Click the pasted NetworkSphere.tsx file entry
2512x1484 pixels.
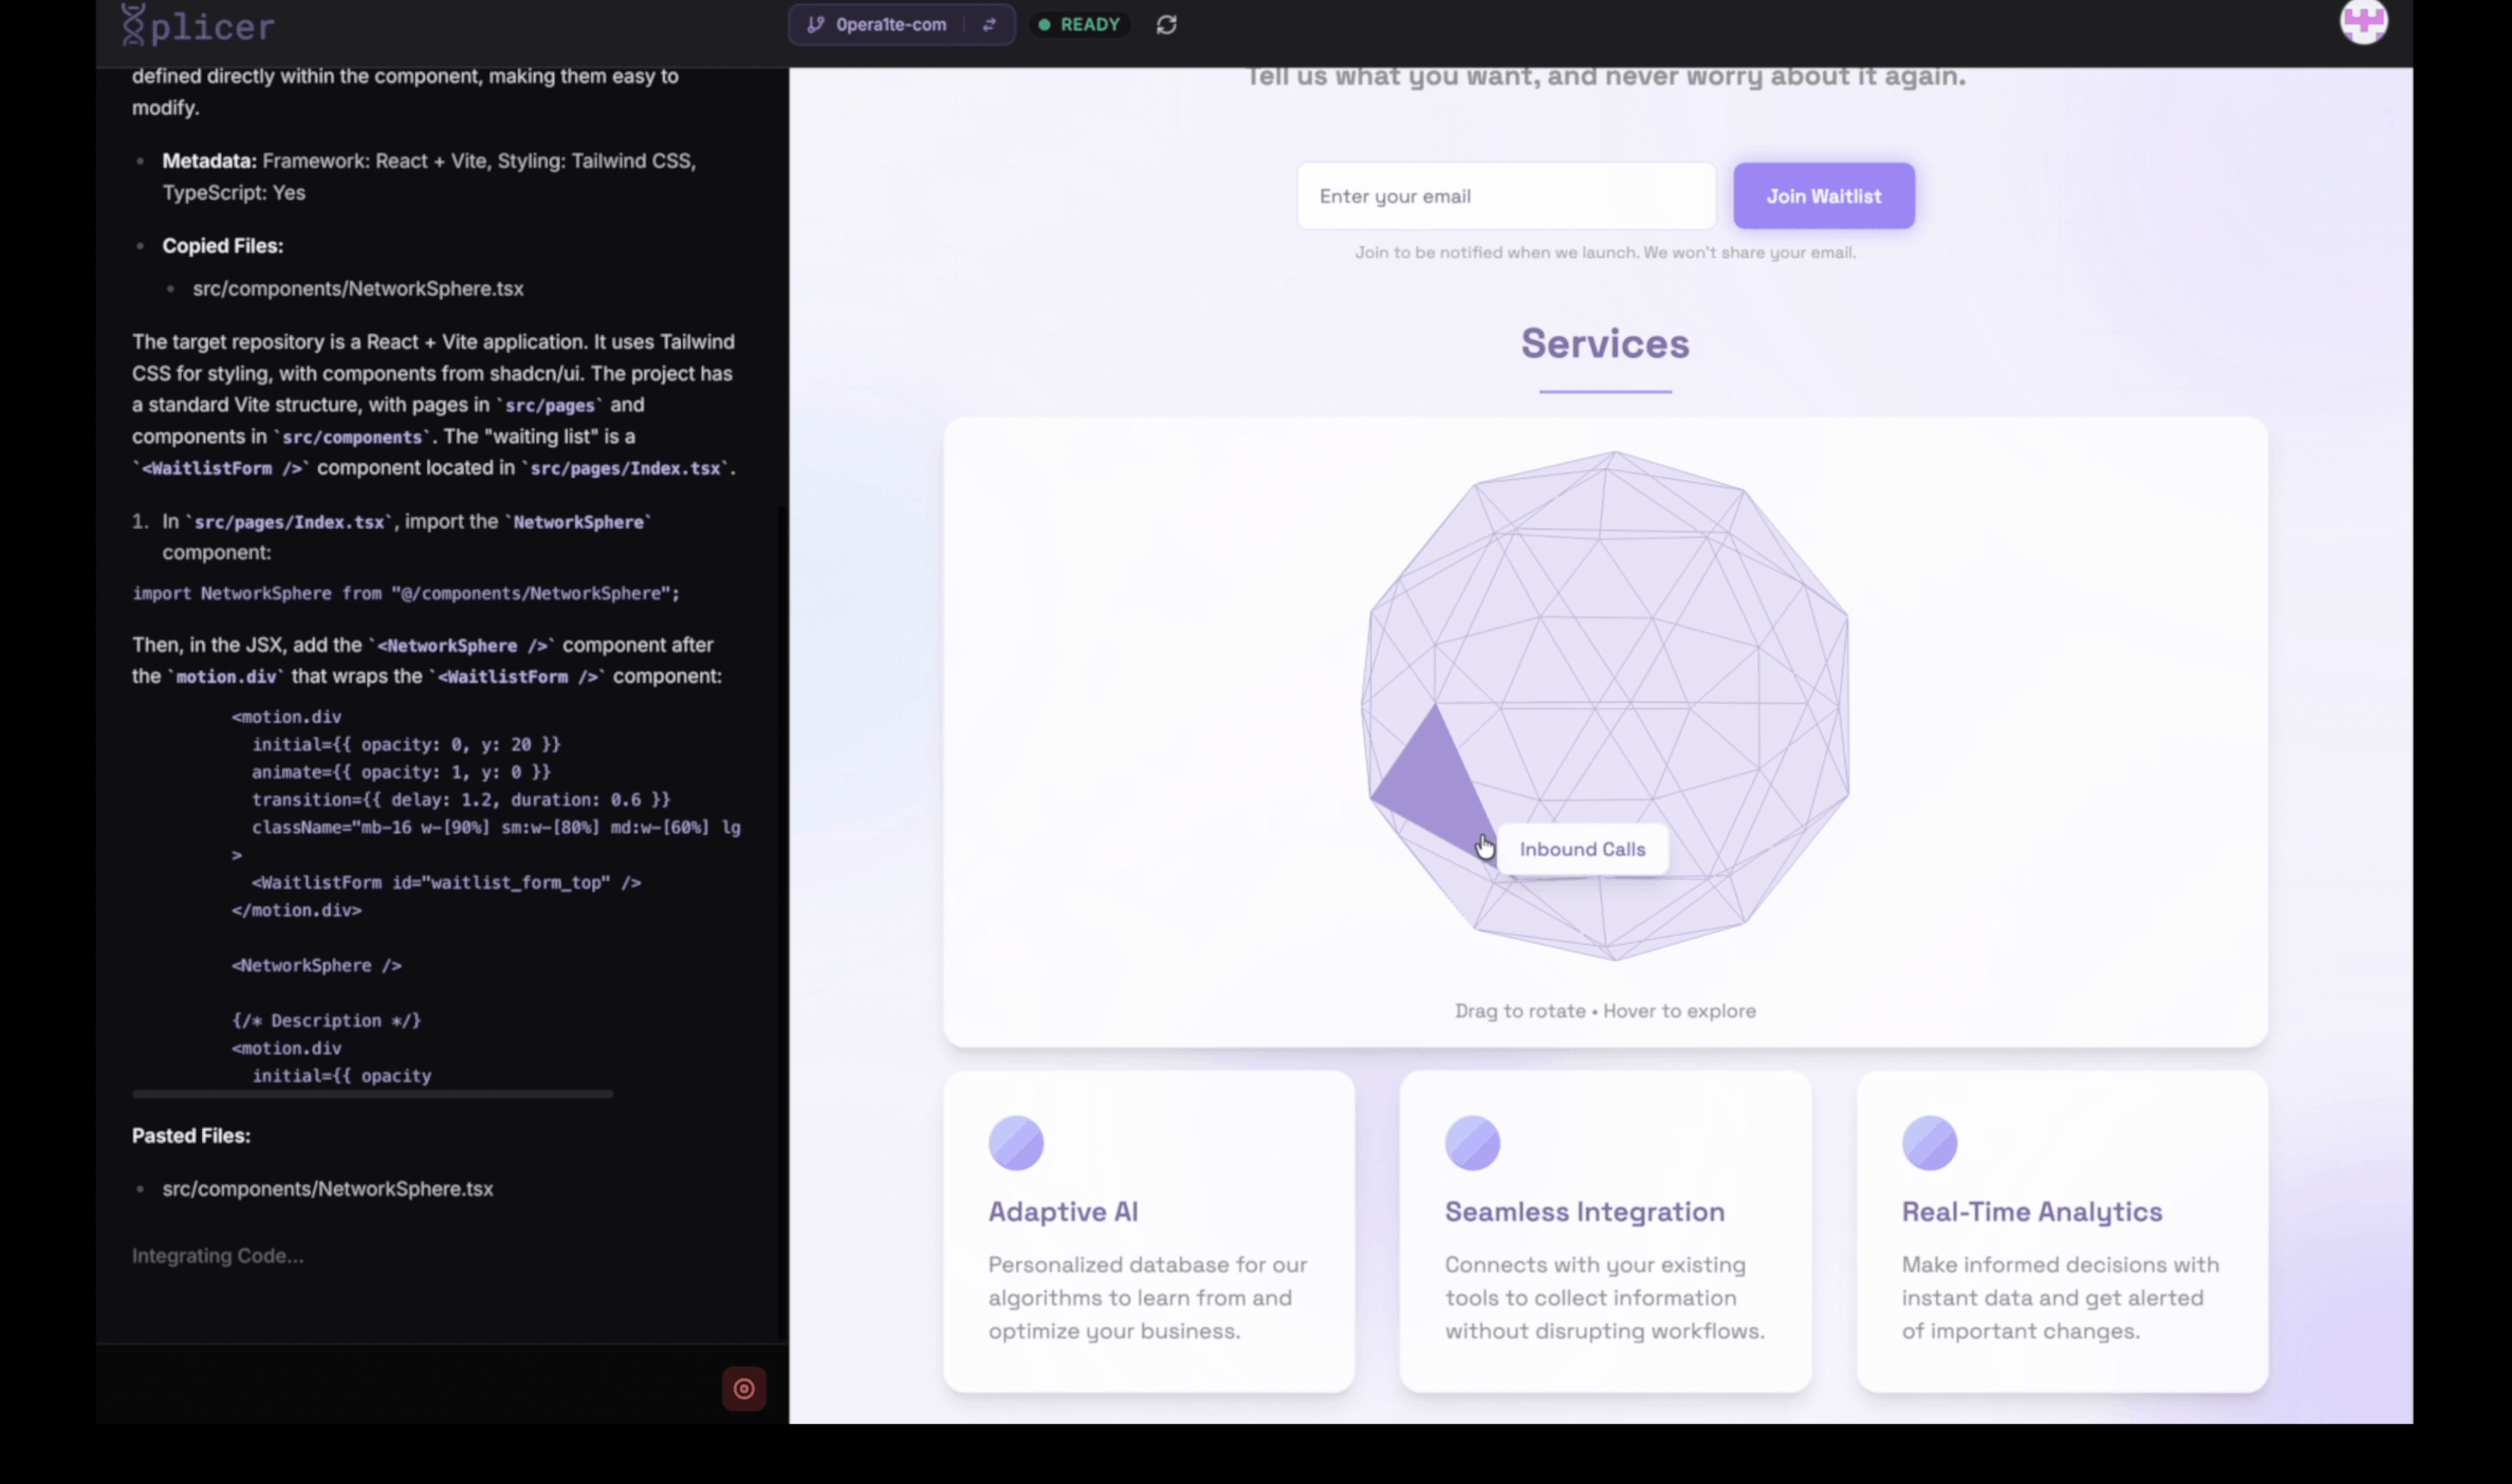[327, 1189]
